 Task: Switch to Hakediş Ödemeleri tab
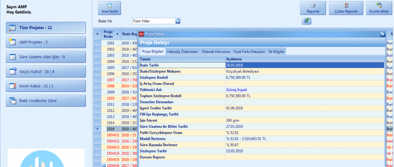(182, 52)
